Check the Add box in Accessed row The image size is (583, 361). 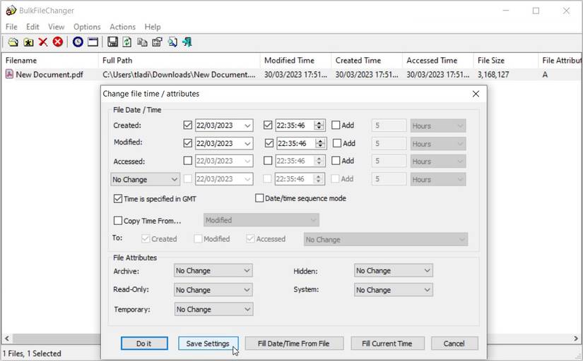click(336, 161)
